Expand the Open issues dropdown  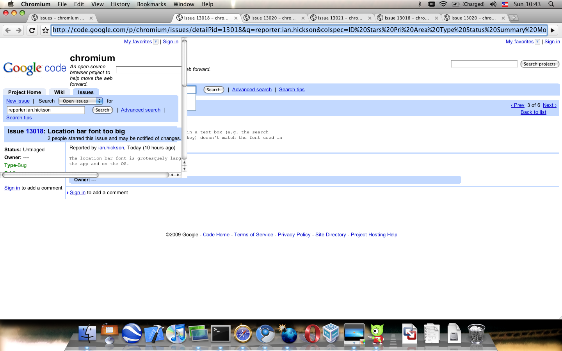[x=80, y=101]
